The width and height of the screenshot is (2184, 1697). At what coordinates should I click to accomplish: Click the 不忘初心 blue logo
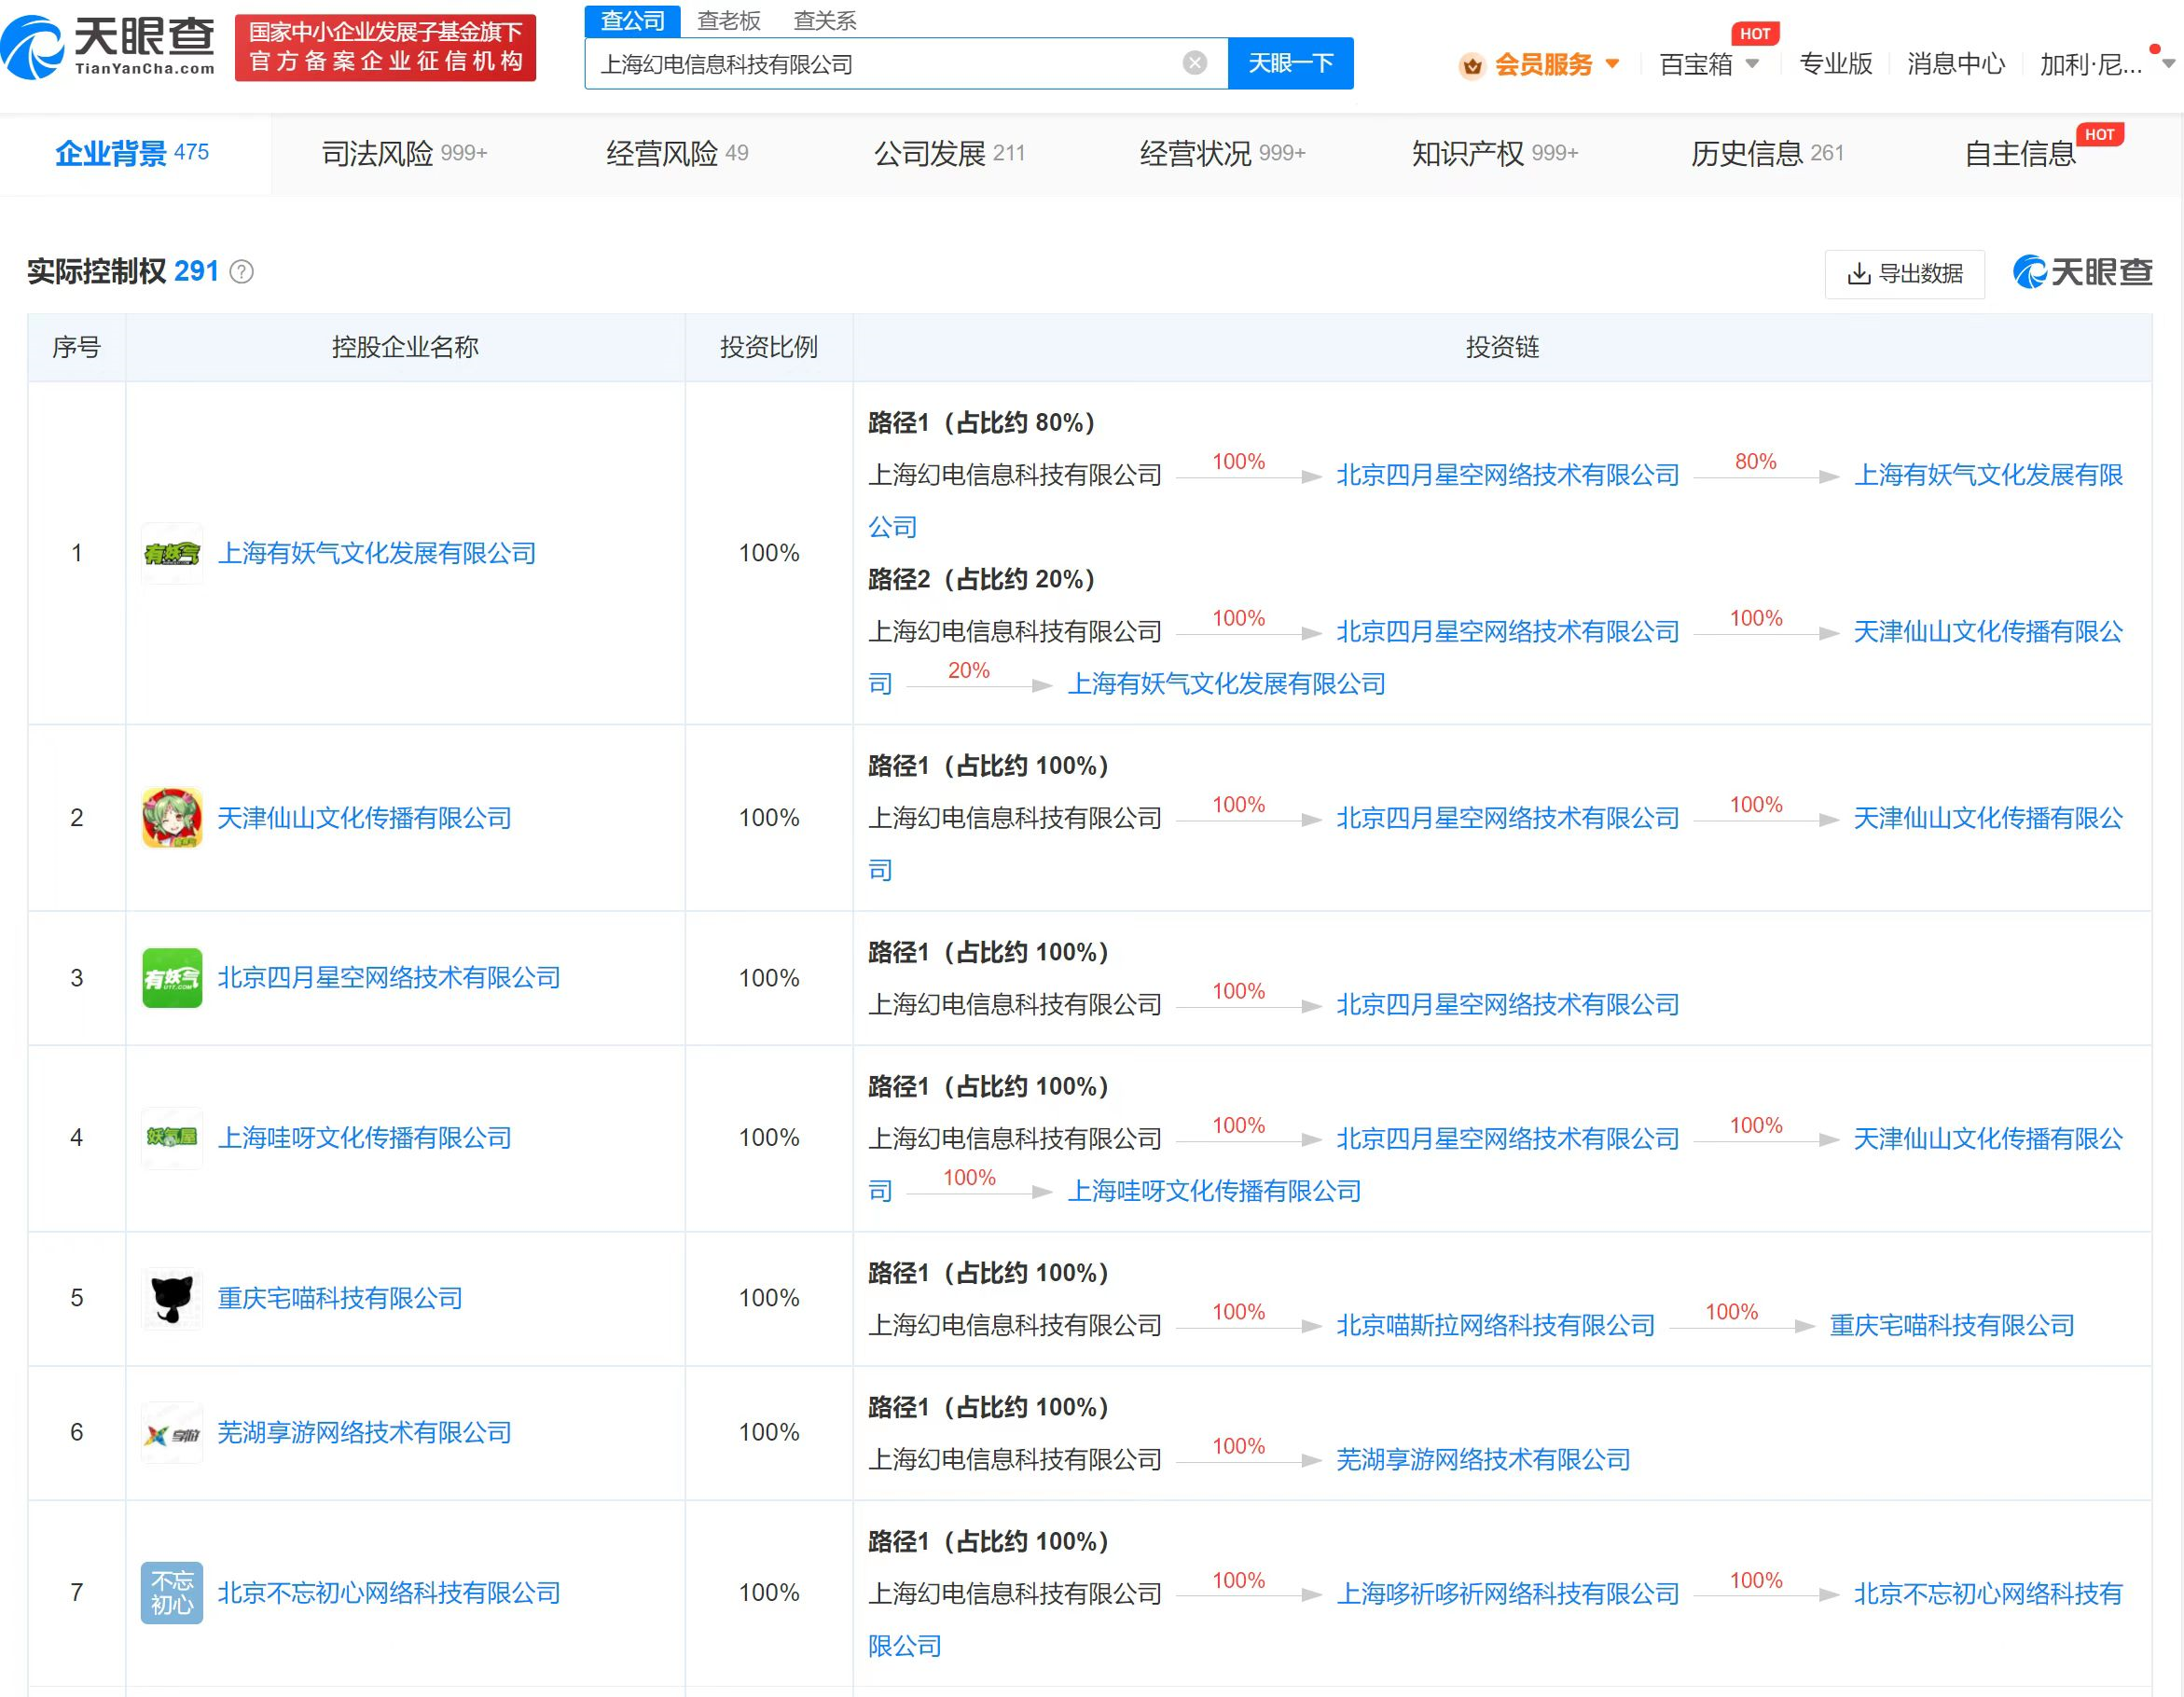(172, 1593)
